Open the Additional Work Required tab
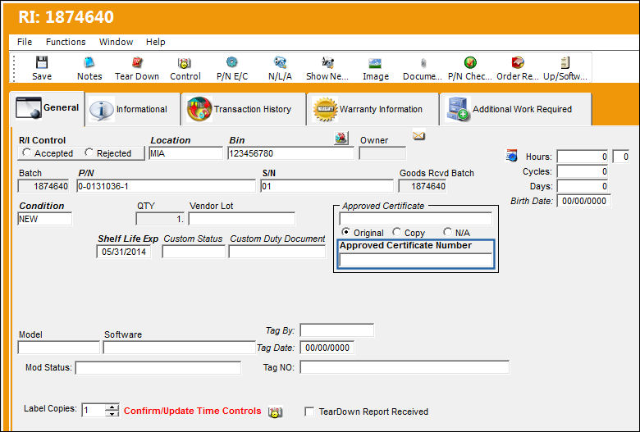 [515, 109]
